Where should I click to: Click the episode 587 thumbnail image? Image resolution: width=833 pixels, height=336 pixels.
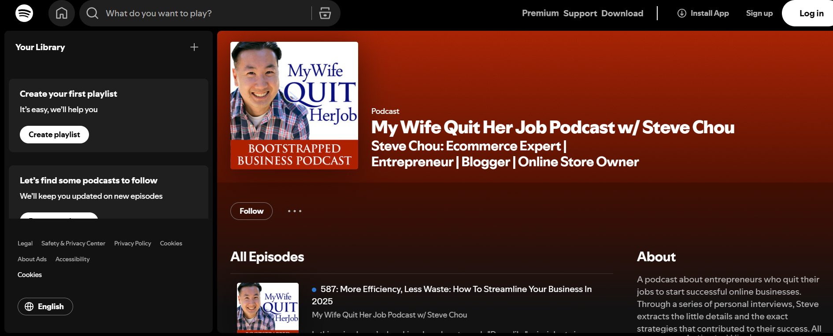coord(268,308)
